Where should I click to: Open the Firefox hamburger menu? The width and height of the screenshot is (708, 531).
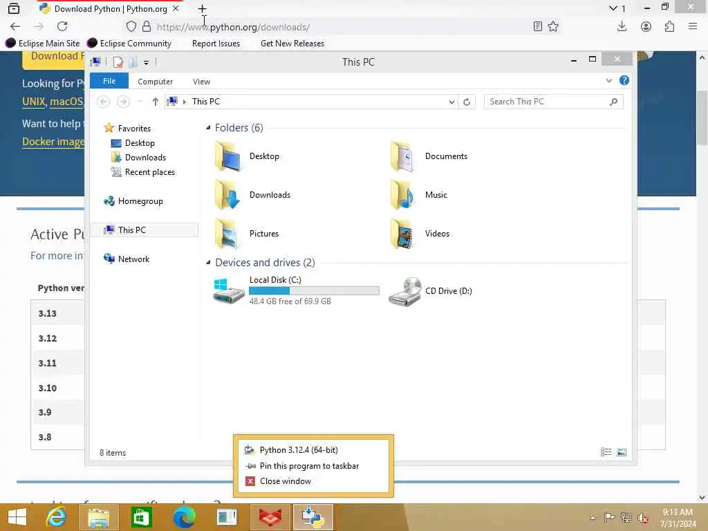pos(693,26)
